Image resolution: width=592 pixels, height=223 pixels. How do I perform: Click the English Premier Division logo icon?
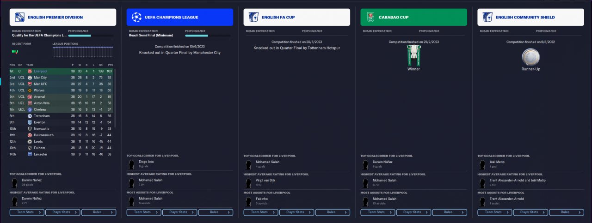[x=19, y=18]
